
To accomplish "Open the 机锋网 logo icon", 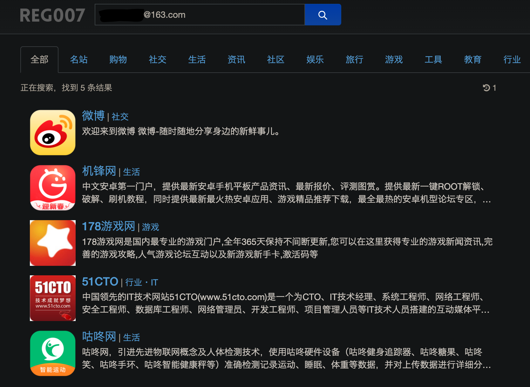I will pos(53,188).
